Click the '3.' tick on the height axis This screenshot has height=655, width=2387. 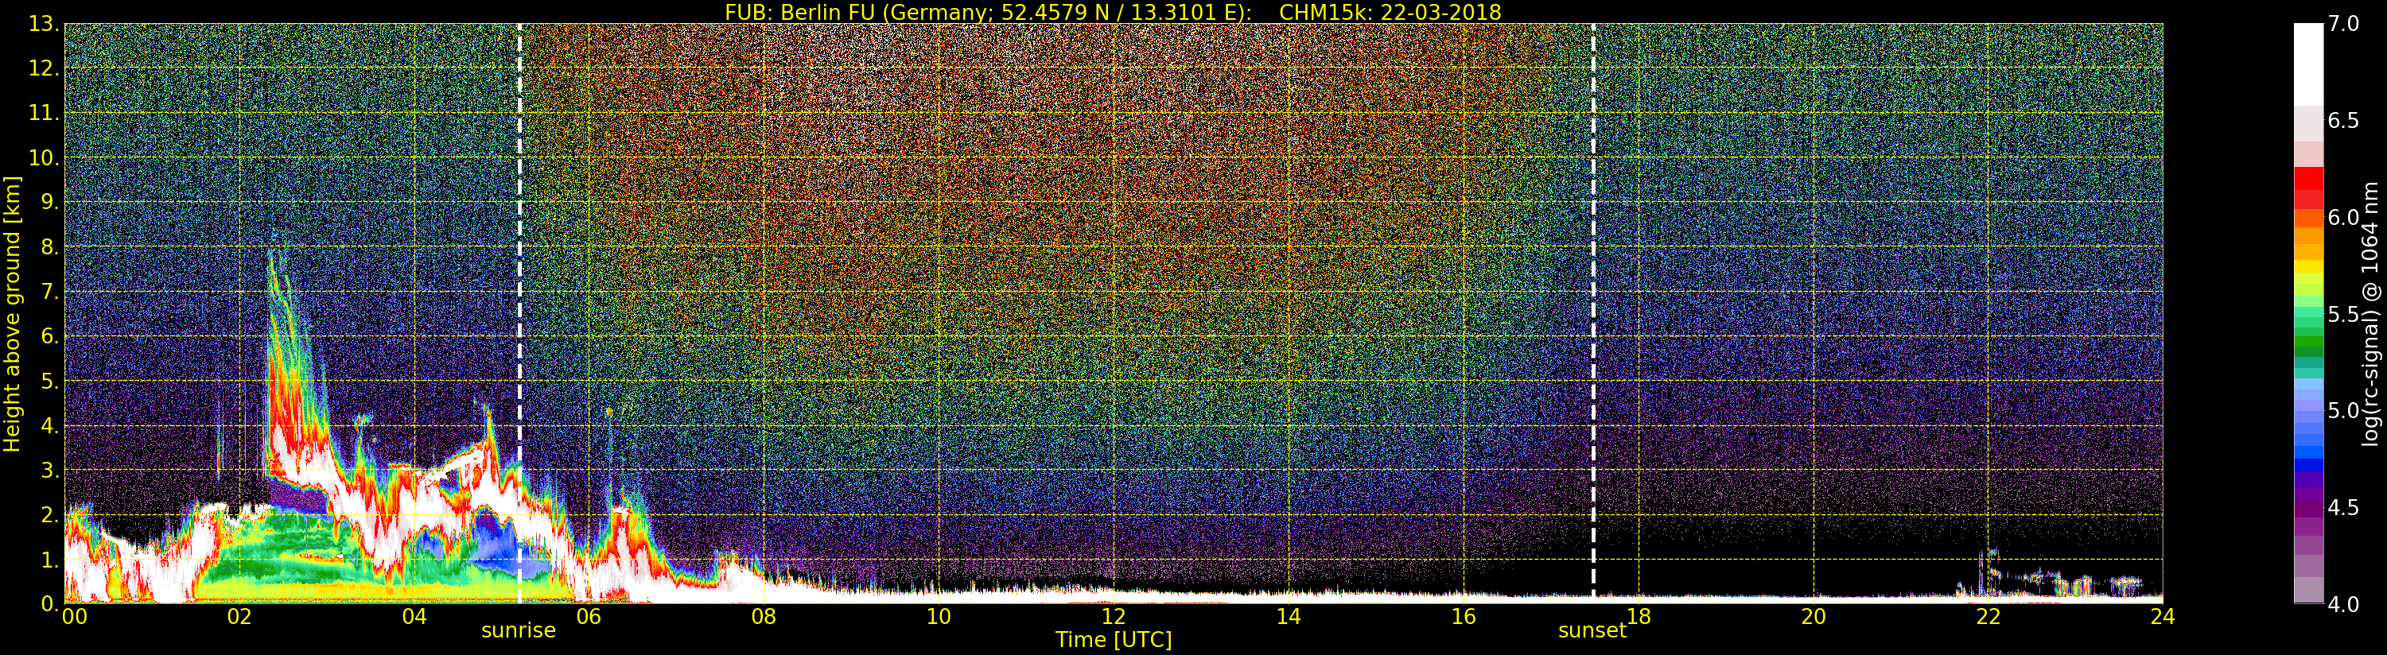pyautogui.click(x=49, y=470)
